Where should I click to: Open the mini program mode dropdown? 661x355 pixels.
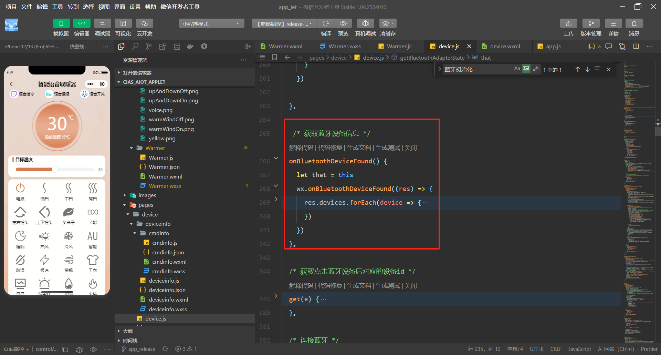point(211,24)
